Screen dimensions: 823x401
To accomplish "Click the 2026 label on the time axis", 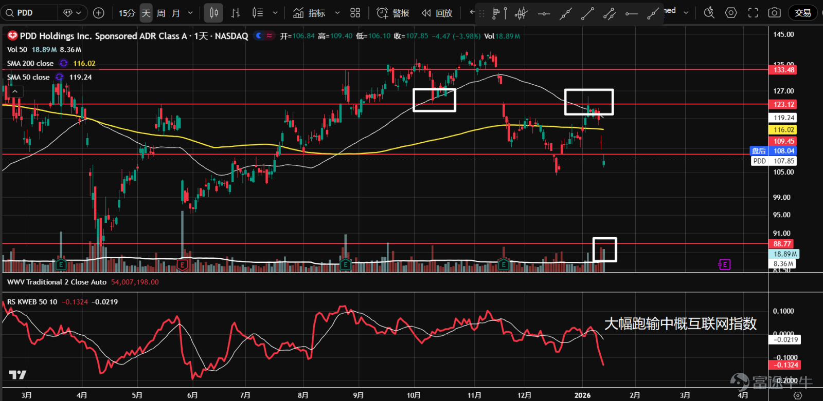I will pyautogui.click(x=582, y=395).
